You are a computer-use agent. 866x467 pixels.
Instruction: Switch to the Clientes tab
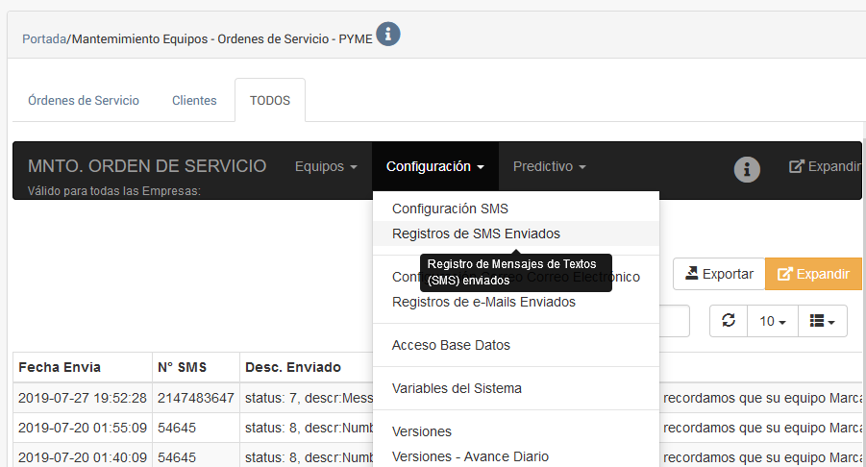194,100
